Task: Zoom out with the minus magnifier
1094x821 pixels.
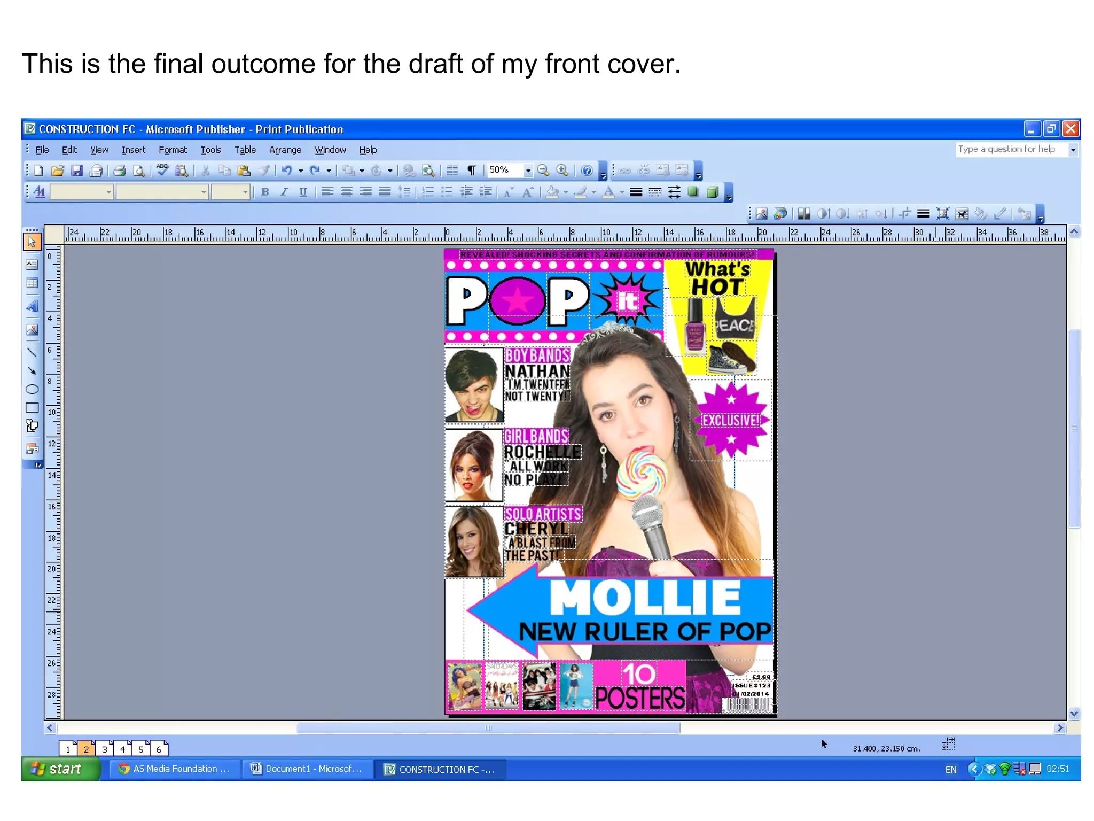Action: pyautogui.click(x=543, y=171)
